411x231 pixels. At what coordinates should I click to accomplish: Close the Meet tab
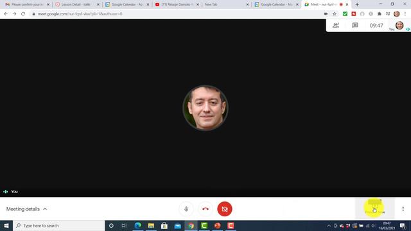[x=347, y=4]
